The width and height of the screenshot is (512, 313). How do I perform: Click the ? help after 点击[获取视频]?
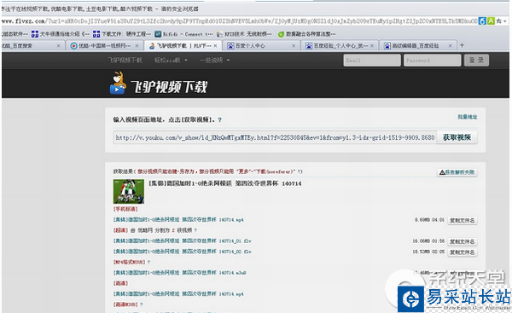[x=220, y=119]
